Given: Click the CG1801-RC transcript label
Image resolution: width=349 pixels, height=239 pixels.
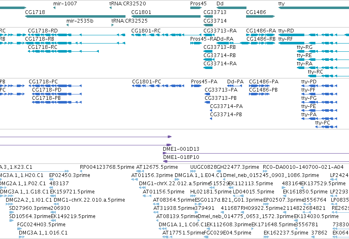Looking at the screenshot, I should pos(146,30).
